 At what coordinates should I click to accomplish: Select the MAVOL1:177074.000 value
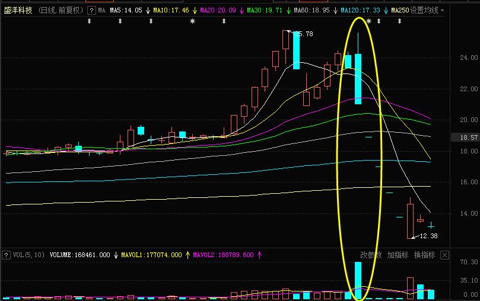tap(151, 255)
